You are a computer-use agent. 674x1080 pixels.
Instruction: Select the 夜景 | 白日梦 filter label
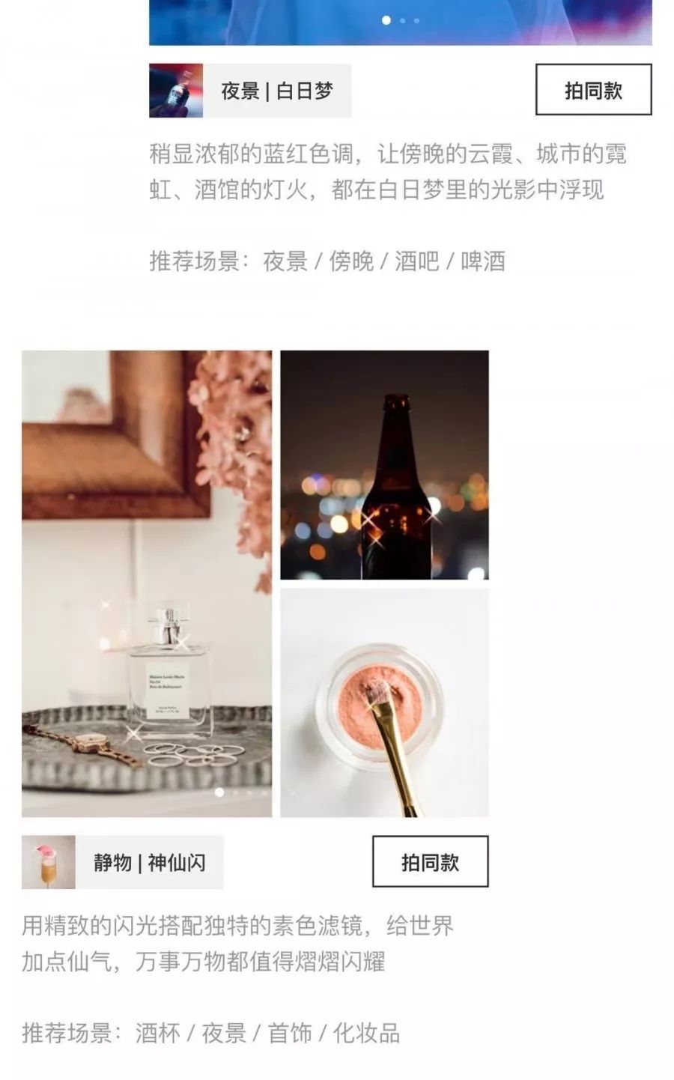click(277, 91)
